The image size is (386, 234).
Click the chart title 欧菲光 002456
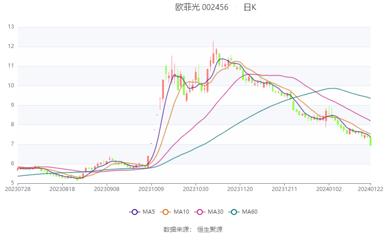[202, 7]
